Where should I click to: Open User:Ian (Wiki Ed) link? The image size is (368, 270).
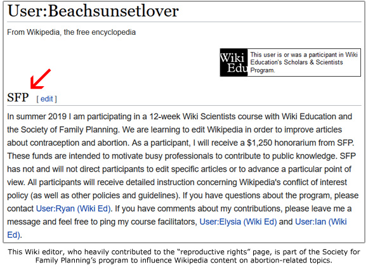[320, 222]
